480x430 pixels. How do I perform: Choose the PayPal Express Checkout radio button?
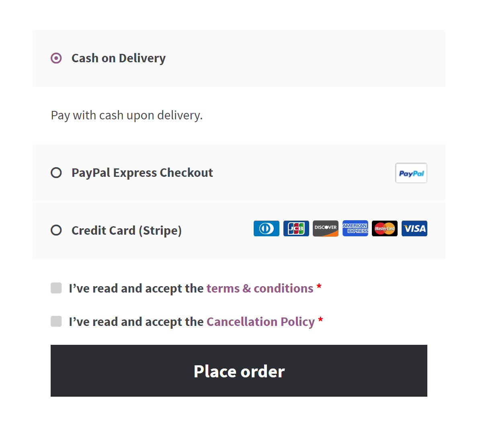click(x=56, y=173)
